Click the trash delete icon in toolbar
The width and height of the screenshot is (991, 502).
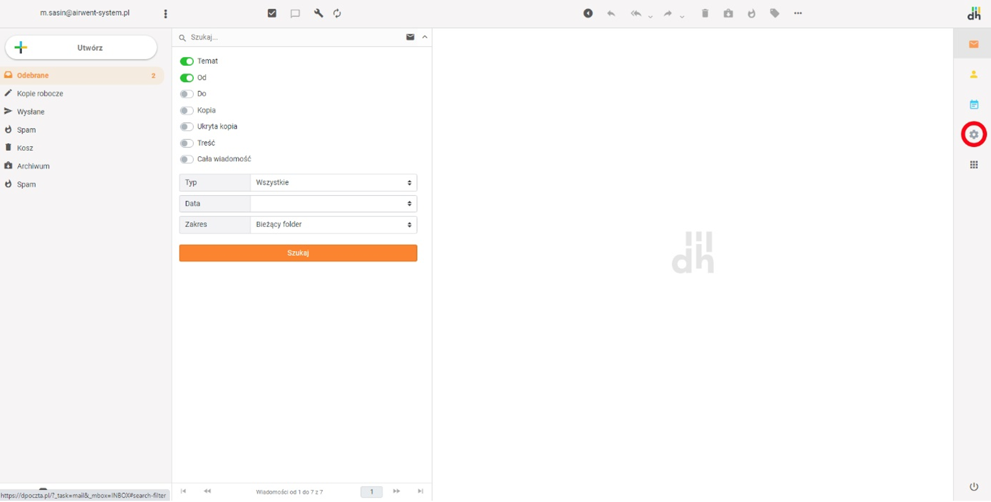click(705, 13)
